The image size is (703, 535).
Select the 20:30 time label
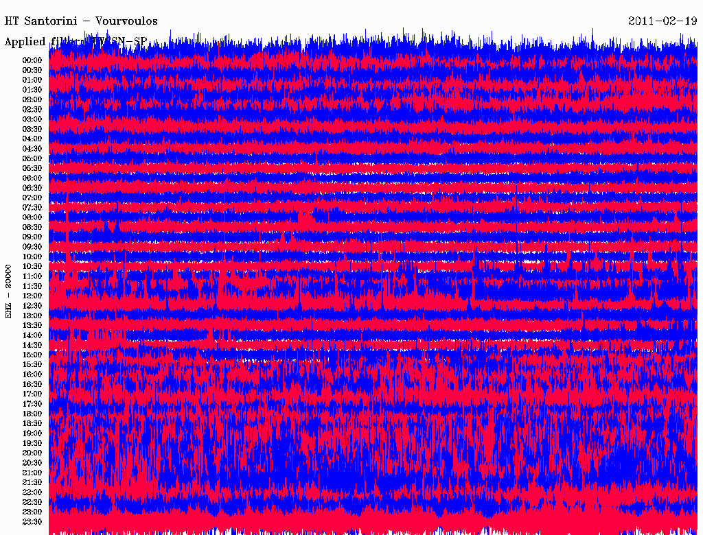32,463
